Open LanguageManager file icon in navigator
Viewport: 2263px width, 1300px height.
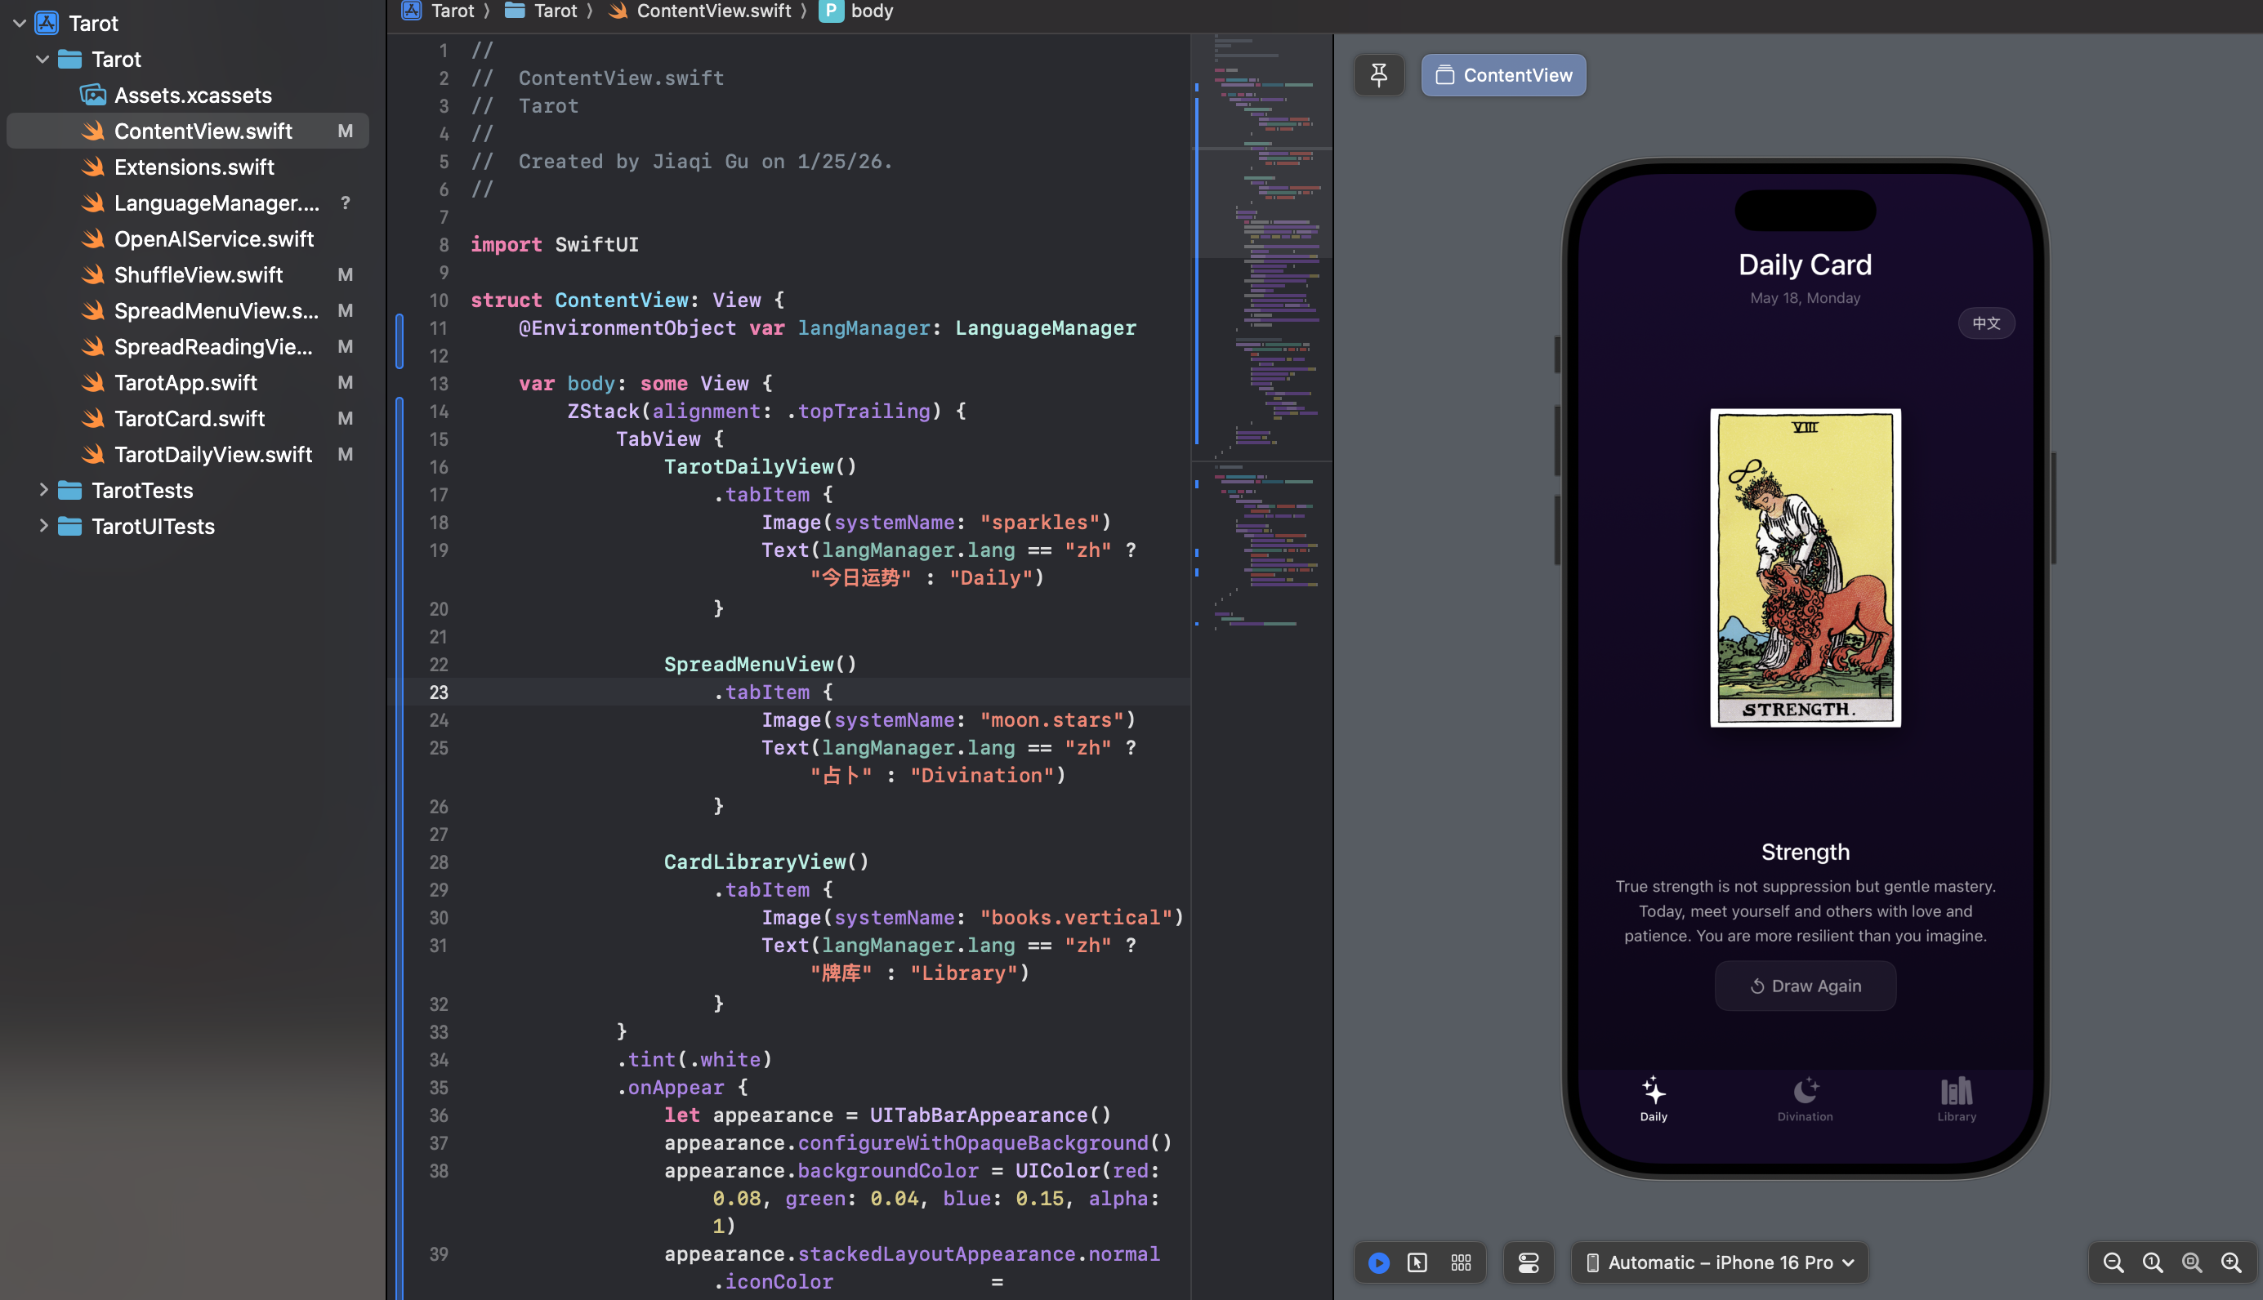(x=93, y=203)
